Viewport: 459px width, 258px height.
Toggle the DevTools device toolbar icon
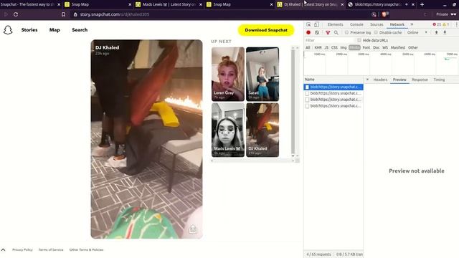point(316,24)
